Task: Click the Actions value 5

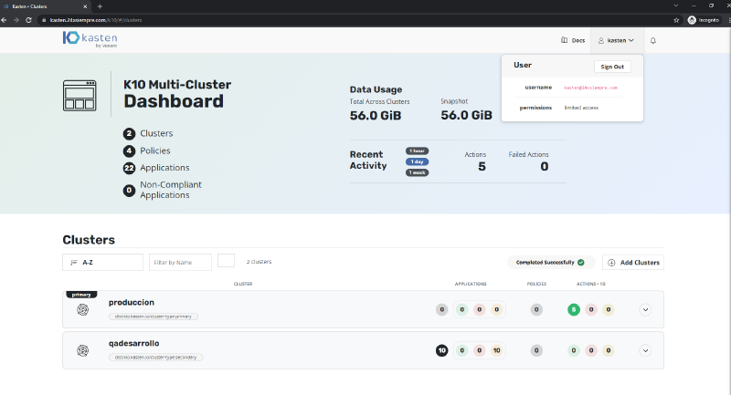Action: coord(482,167)
